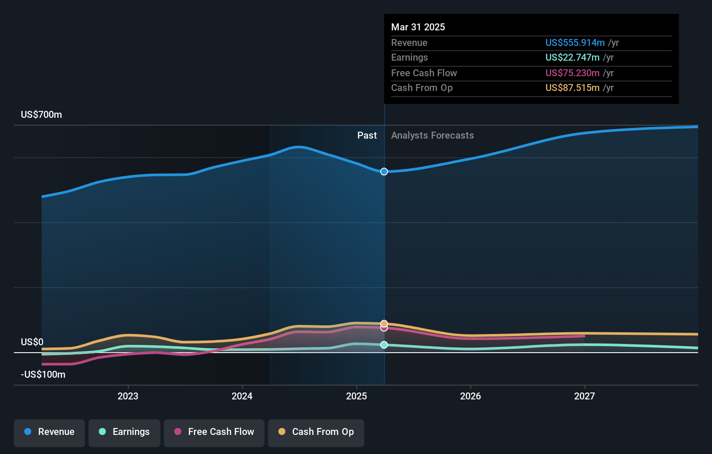The image size is (712, 454).
Task: Click the Cash From Op tooltip row label
Action: pyautogui.click(x=422, y=88)
